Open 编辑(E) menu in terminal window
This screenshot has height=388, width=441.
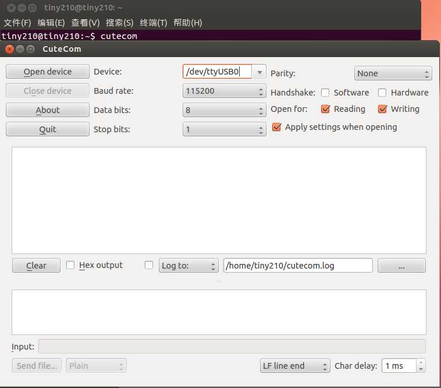click(51, 23)
